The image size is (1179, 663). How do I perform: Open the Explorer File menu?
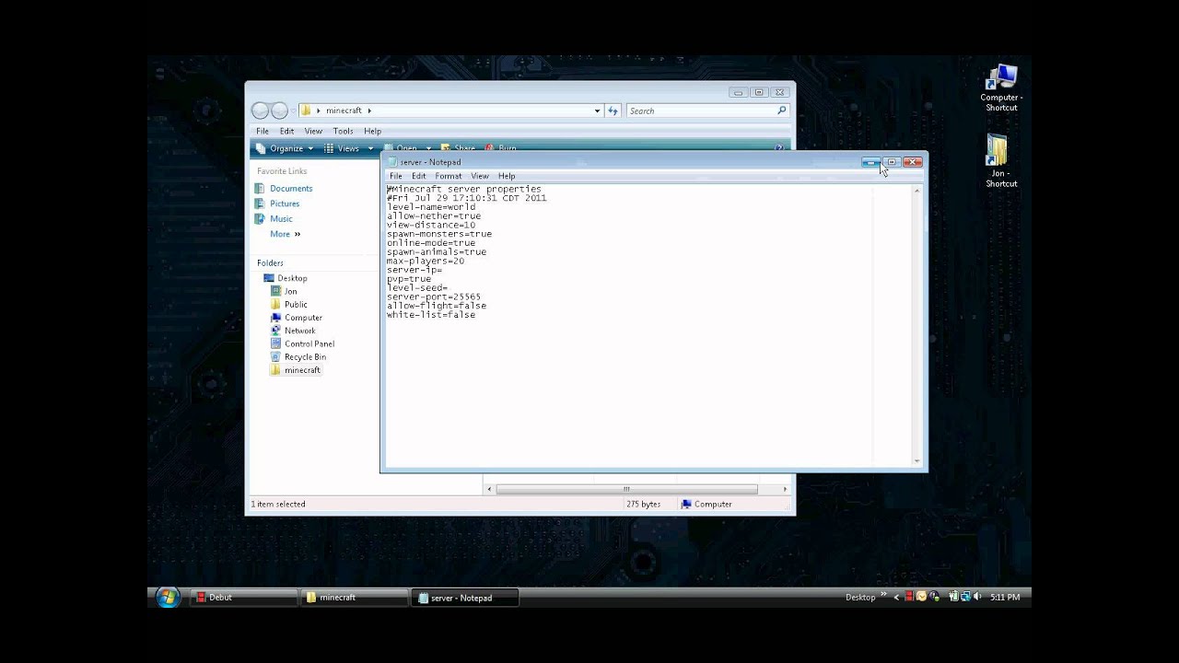(263, 131)
